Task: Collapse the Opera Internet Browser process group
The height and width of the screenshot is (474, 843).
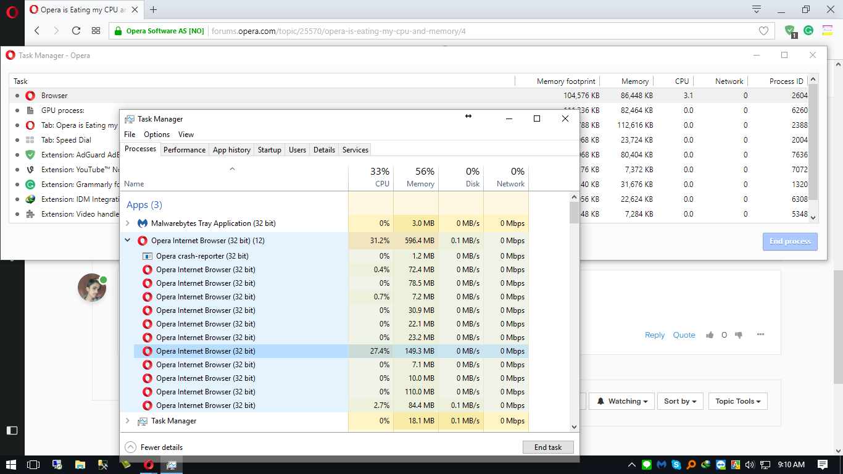Action: pyautogui.click(x=128, y=240)
